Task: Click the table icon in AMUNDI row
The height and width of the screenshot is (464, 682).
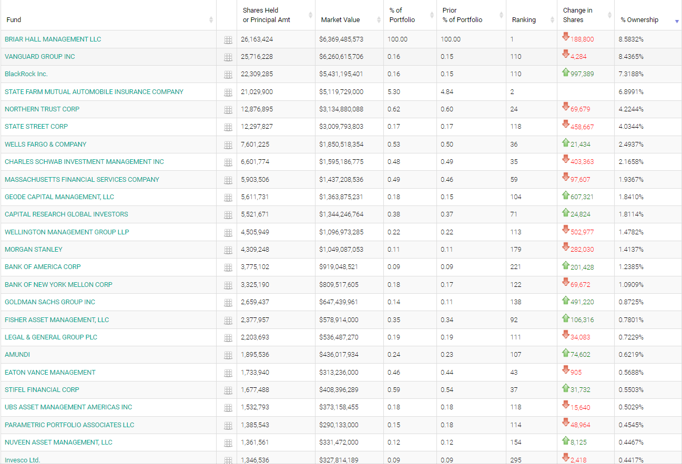Action: [x=228, y=355]
